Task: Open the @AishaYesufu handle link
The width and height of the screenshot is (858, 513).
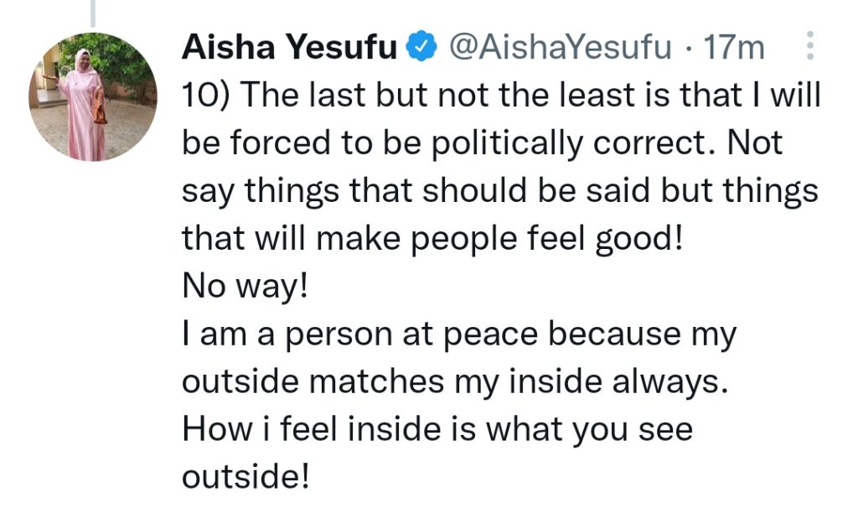Action: click(561, 47)
